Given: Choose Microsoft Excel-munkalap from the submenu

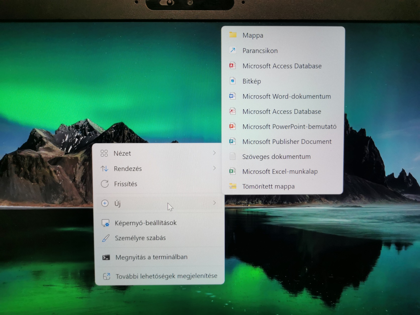Looking at the screenshot, I should [283, 171].
